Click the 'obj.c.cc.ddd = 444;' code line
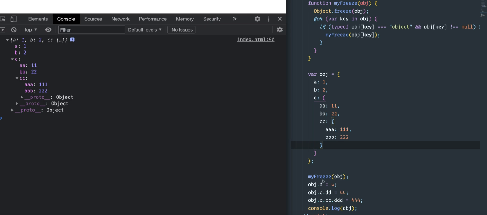Viewport: 487px width, 215px height. tap(335, 200)
